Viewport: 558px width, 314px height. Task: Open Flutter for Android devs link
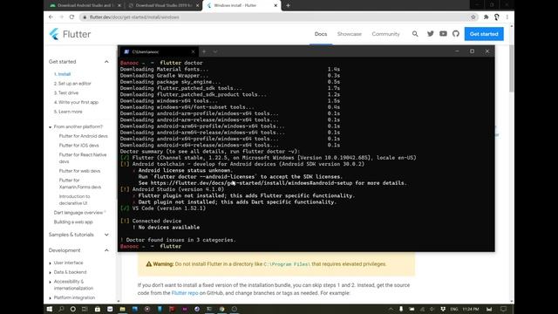84,136
